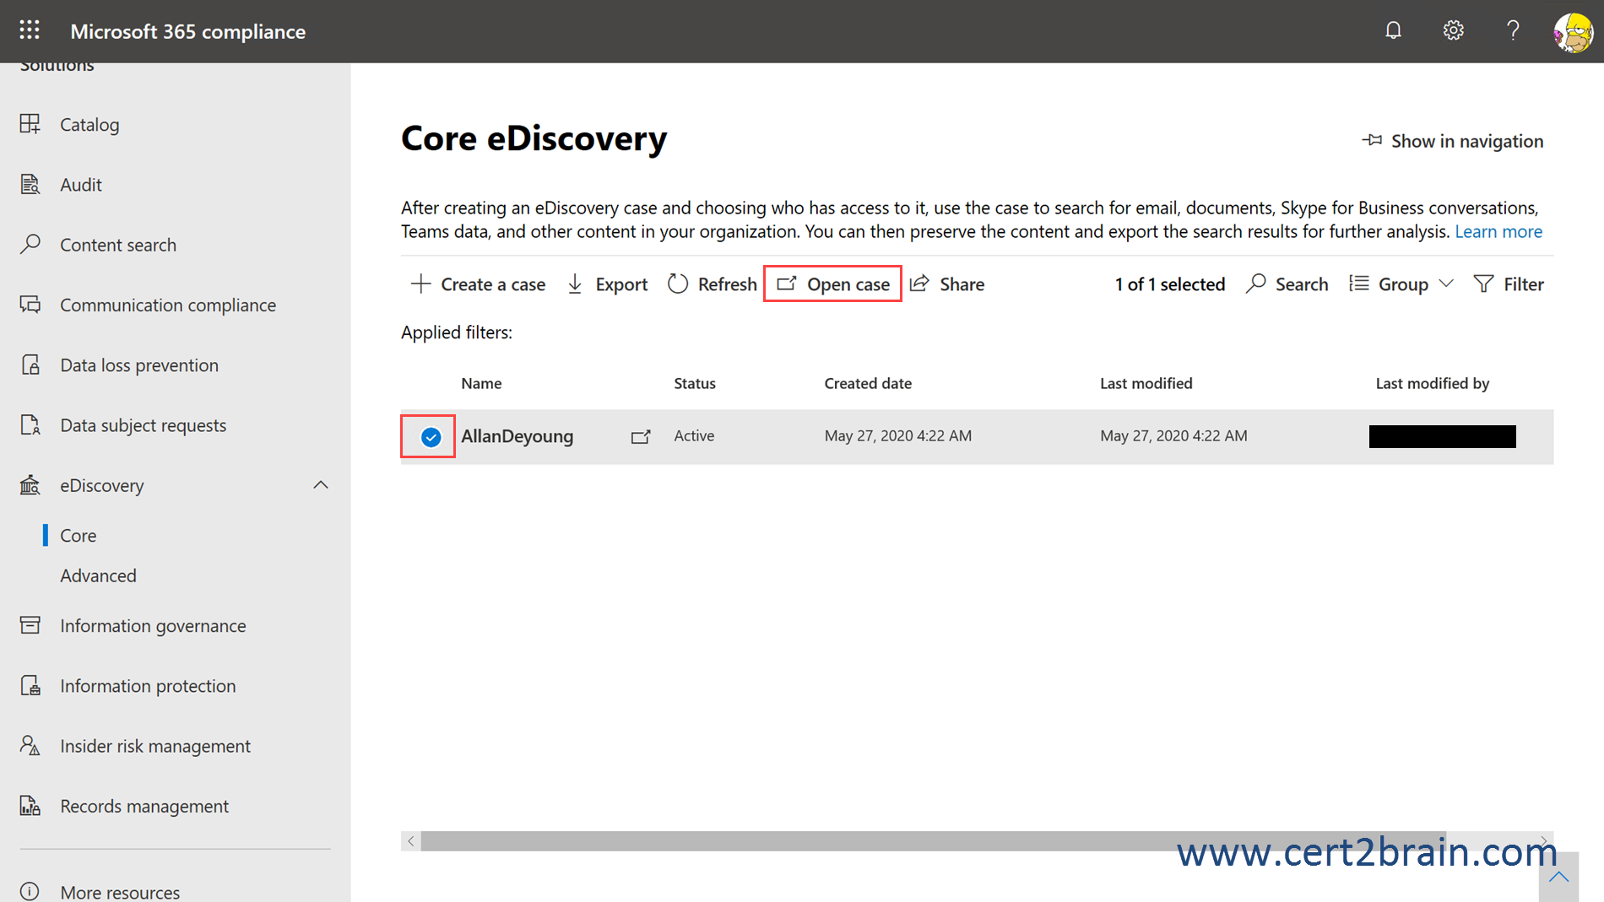Pin page with Show in navigation

1453,141
